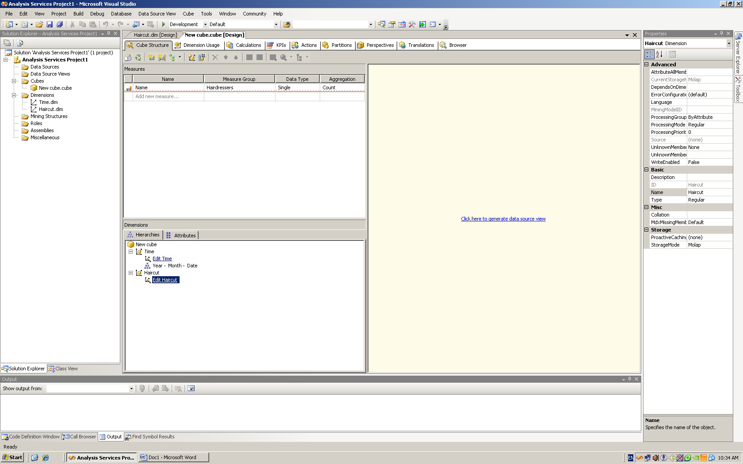
Task: Collapse the Haircut dimension node
Action: point(131,273)
